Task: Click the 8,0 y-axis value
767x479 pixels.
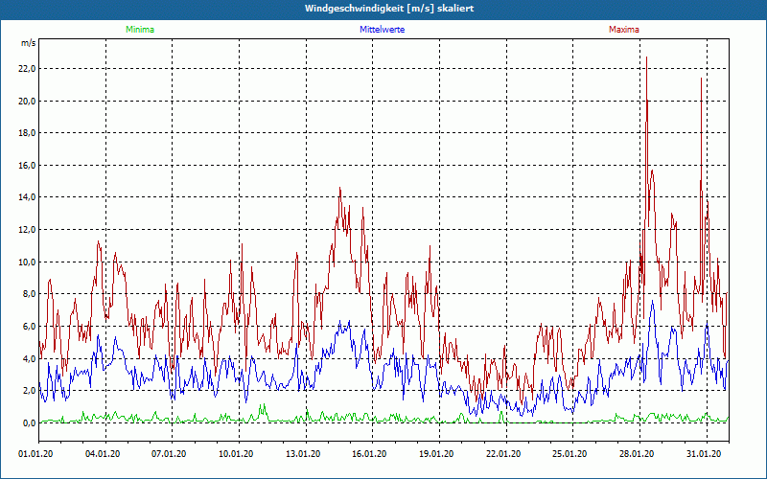Action: (30, 294)
